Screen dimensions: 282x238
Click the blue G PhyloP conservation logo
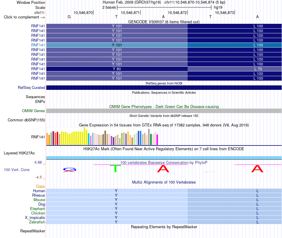tap(69, 170)
